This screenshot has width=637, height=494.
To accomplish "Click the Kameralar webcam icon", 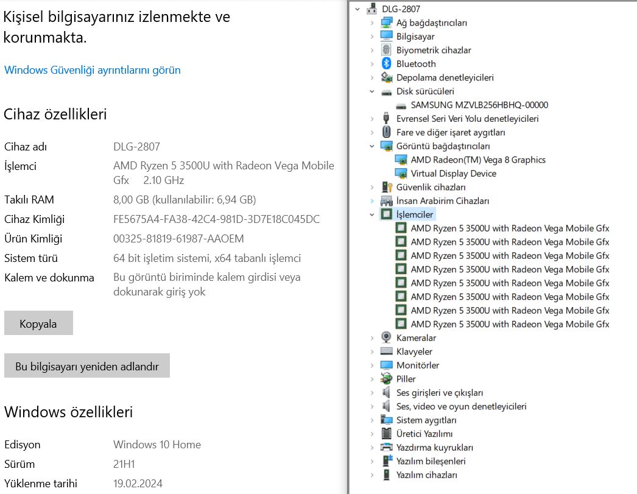I will pos(386,337).
